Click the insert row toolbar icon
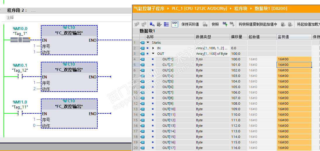Viewport: 320px width, 151px height. point(137,24)
